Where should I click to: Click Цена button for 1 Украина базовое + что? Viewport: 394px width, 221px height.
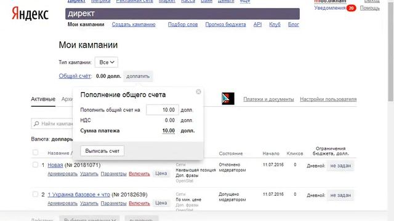click(161, 203)
